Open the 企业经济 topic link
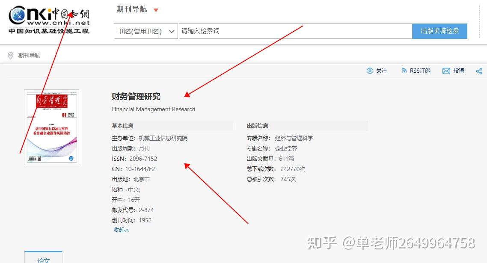This screenshot has width=487, height=263. (286, 148)
